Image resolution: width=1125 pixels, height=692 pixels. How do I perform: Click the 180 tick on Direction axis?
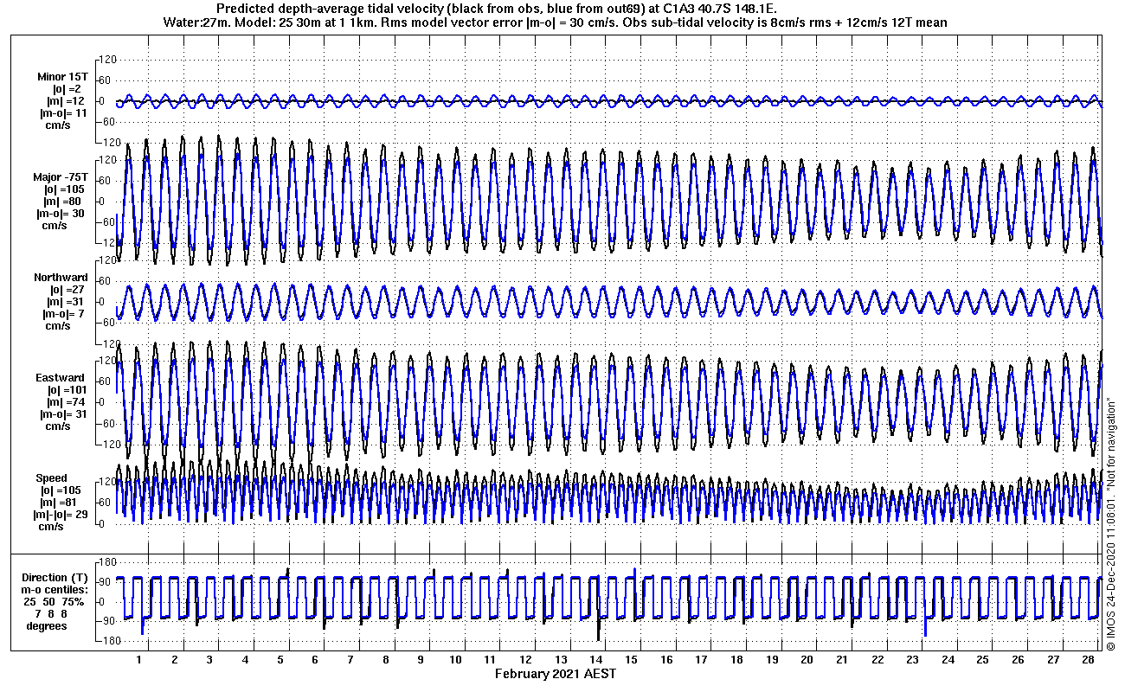click(108, 563)
